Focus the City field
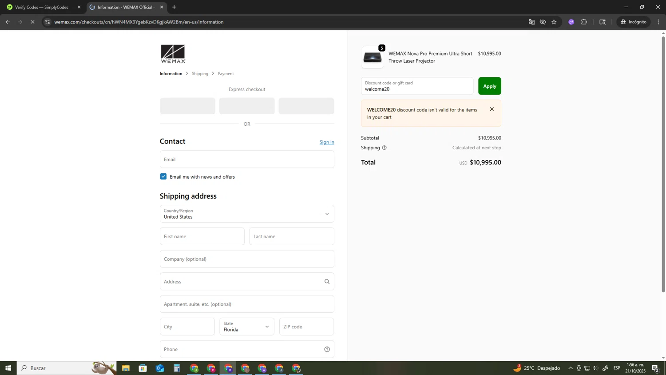Screen dimensions: 666x375 187,327
